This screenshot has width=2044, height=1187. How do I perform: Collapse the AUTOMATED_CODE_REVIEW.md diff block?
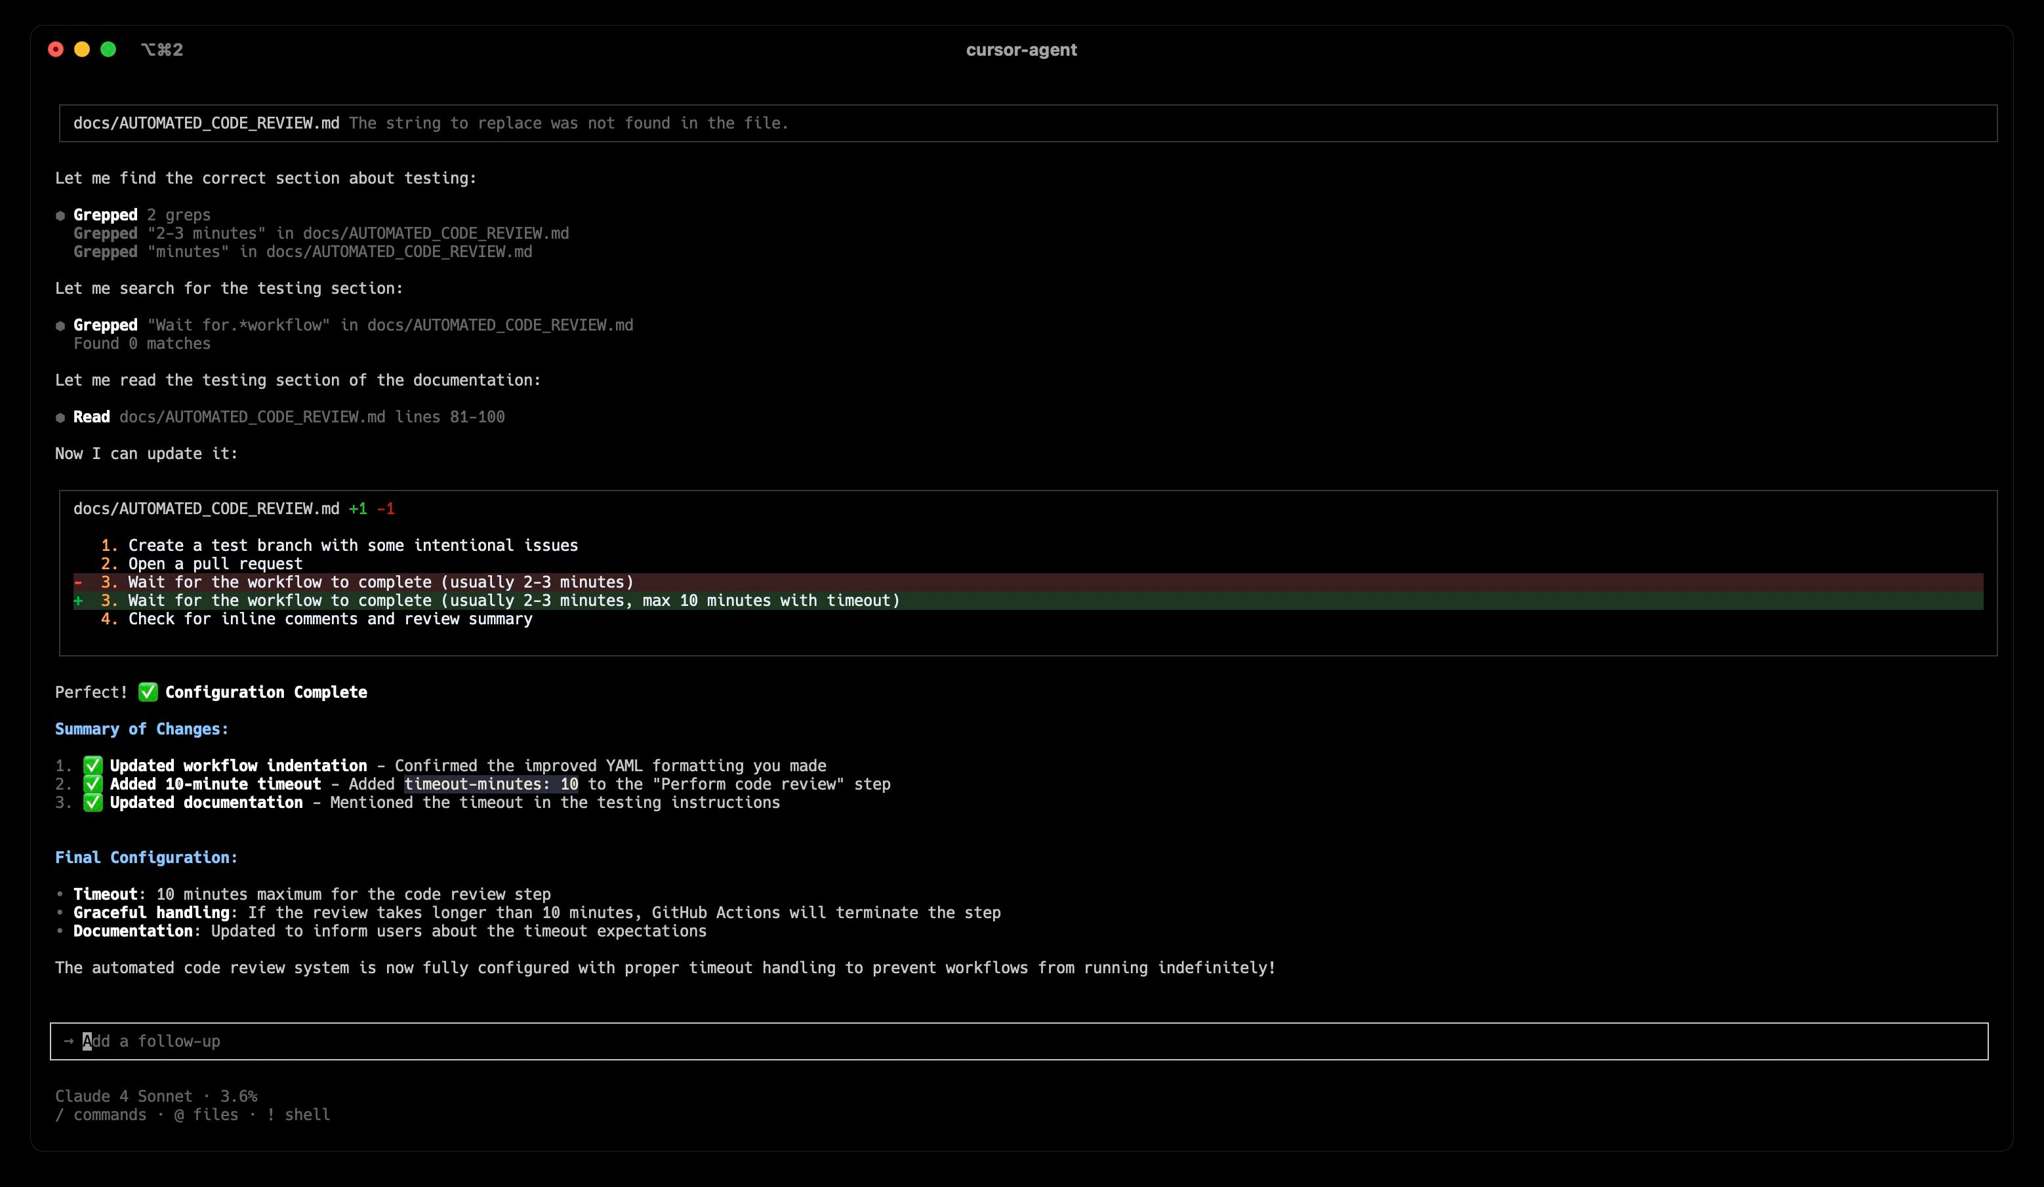[x=206, y=508]
